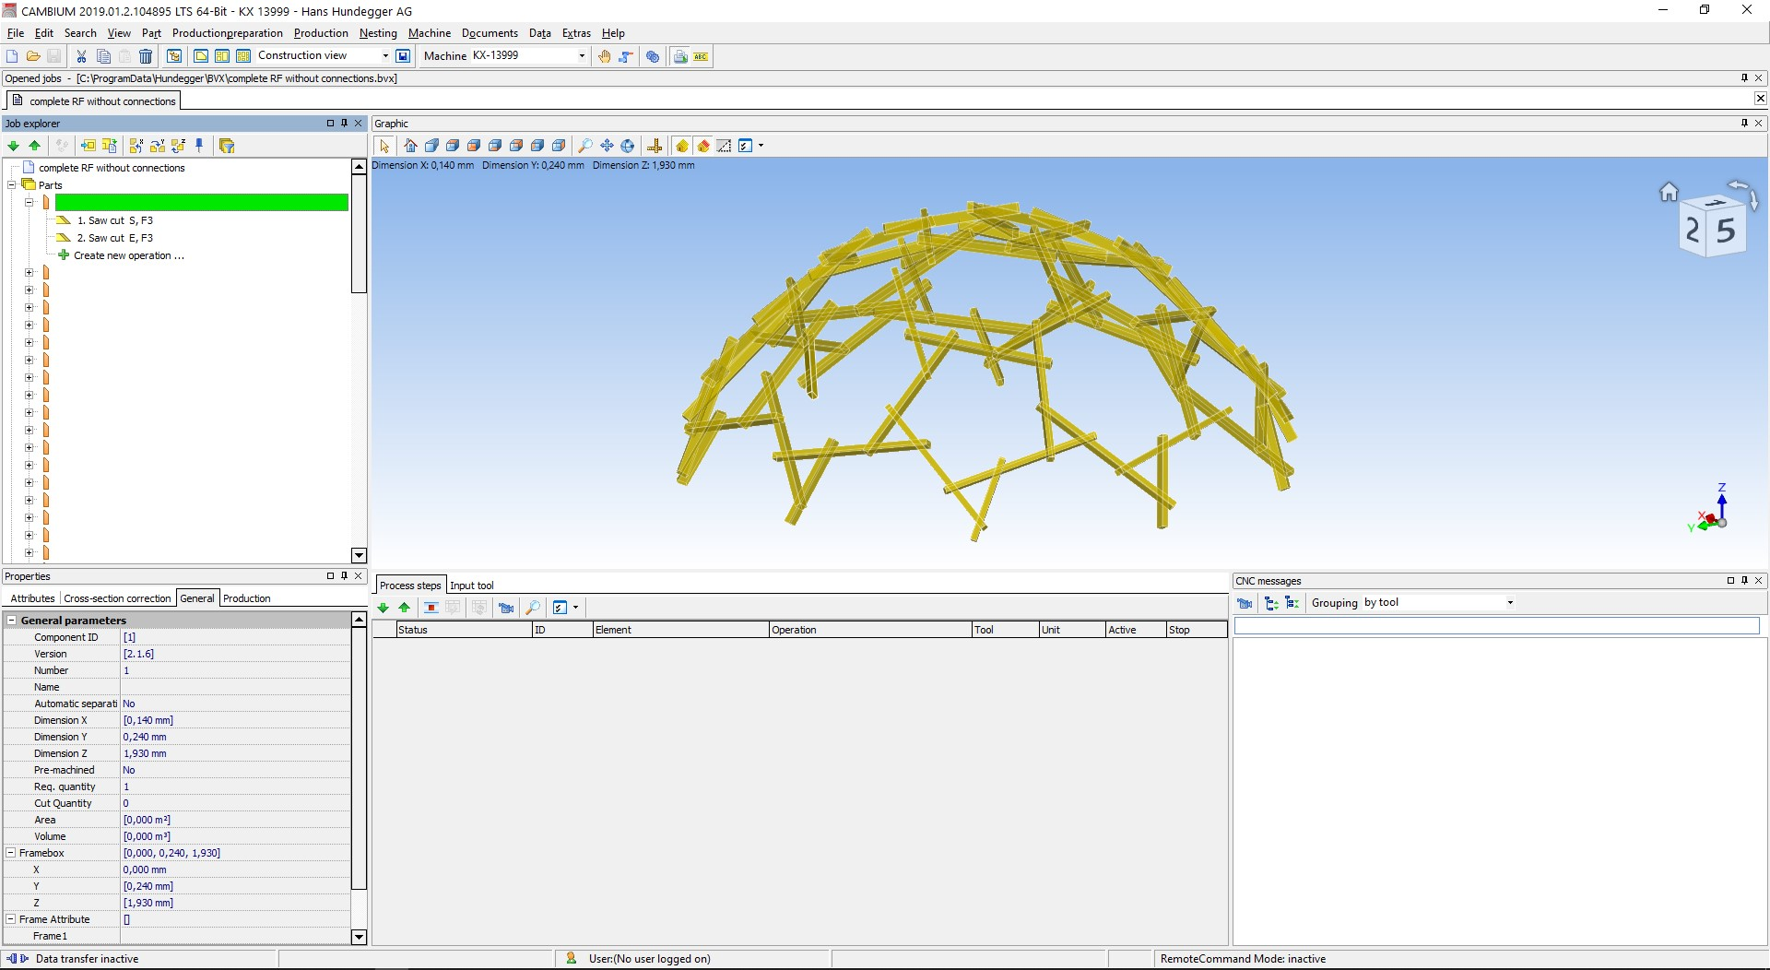
Task: Toggle auto-hide pin on Properties panel
Action: [x=345, y=576]
